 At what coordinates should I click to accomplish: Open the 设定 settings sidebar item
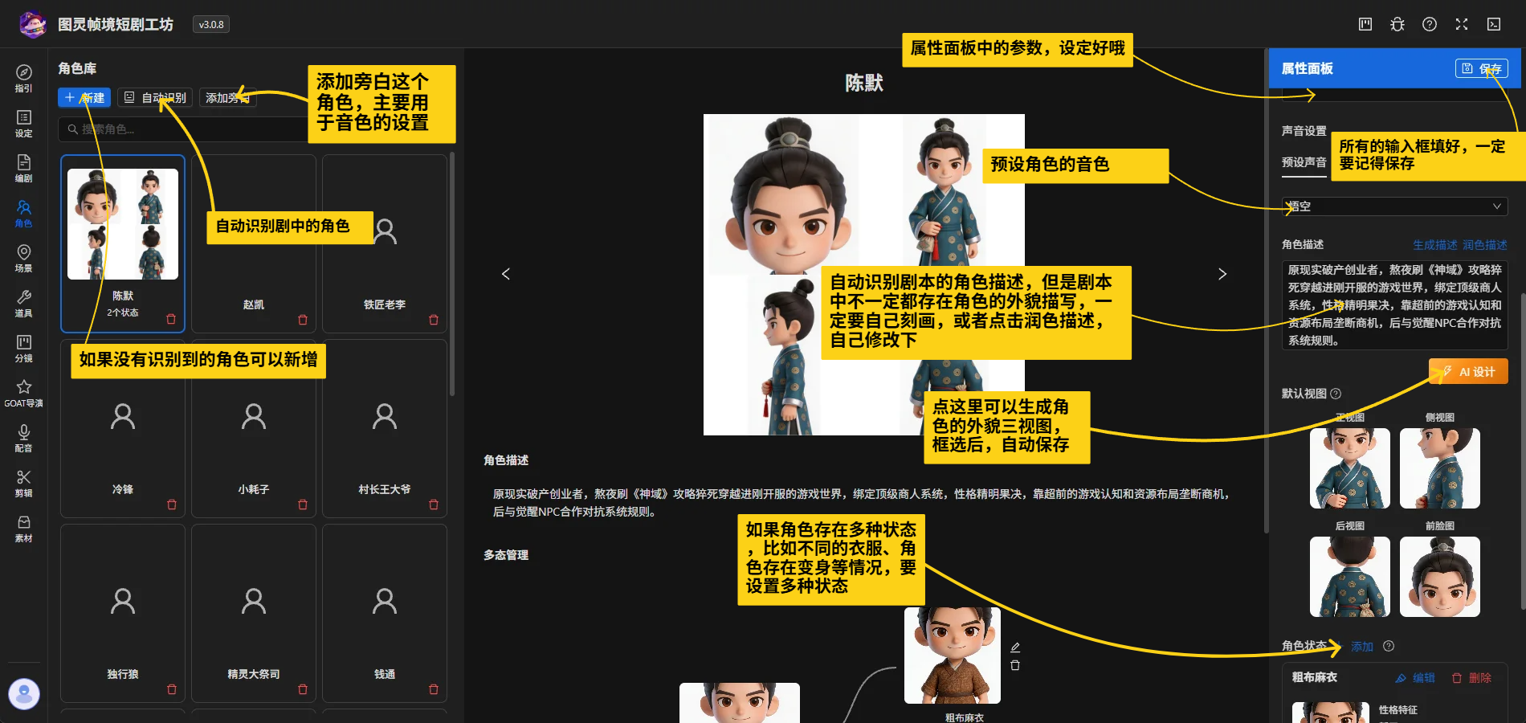pos(24,124)
